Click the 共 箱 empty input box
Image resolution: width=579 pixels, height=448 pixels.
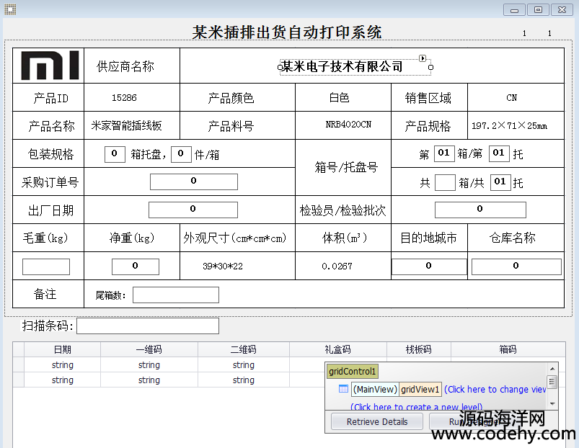pos(445,182)
